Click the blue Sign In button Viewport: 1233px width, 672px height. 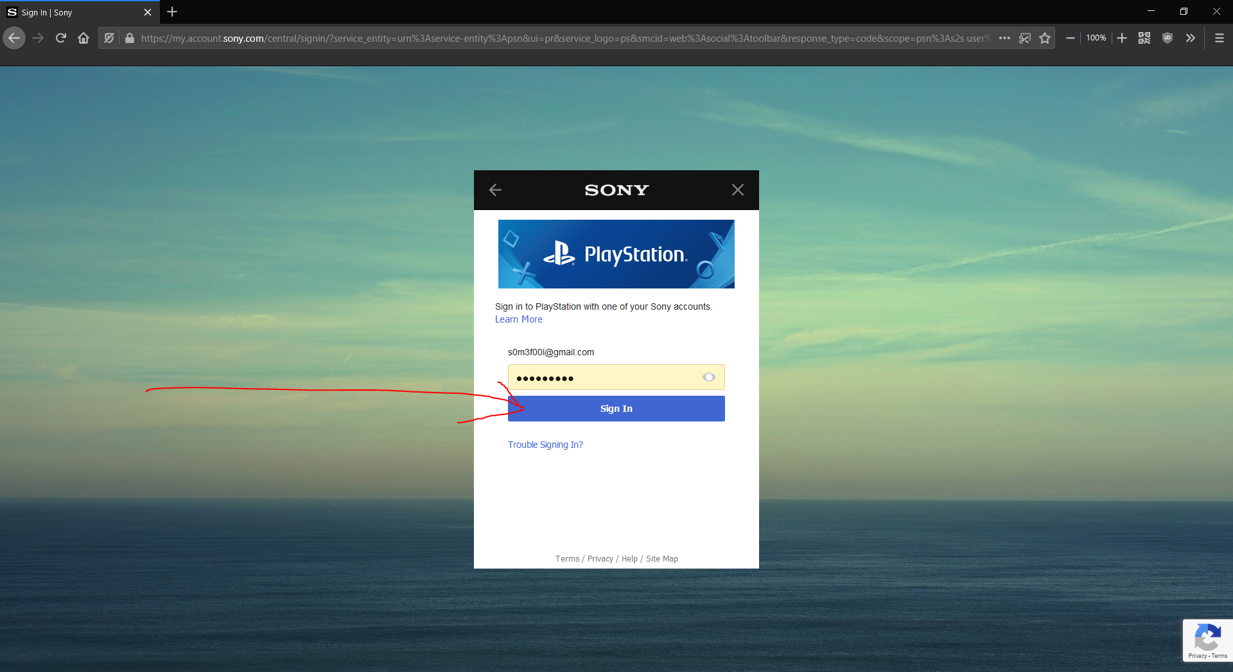click(x=616, y=409)
